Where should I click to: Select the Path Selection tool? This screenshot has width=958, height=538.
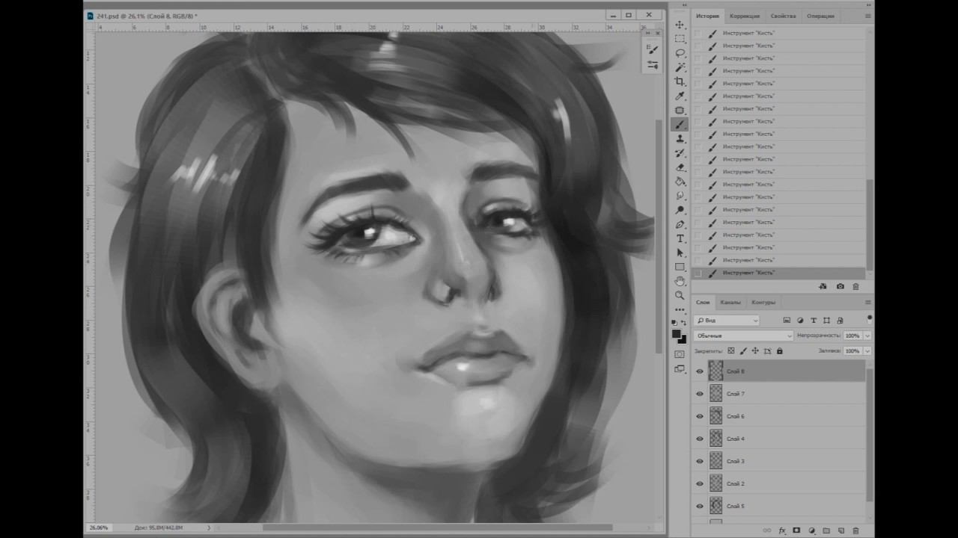click(680, 253)
